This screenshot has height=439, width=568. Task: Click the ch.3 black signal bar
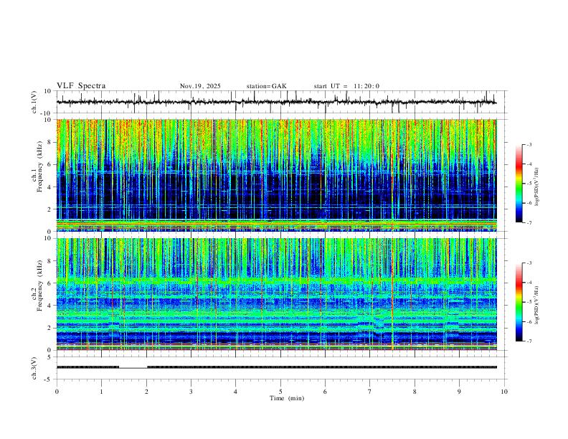click(x=277, y=367)
